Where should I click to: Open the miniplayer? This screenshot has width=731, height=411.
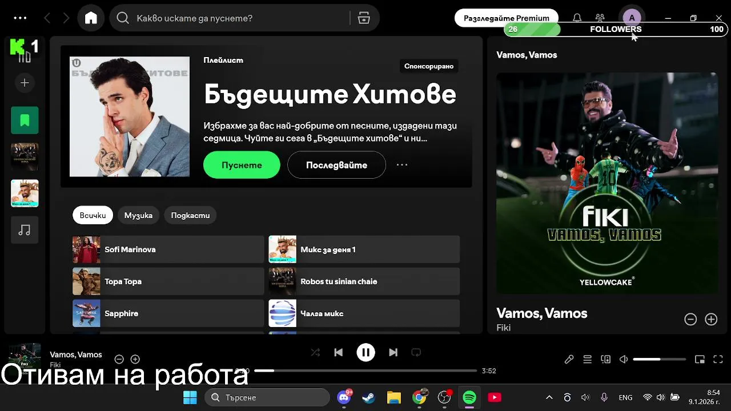tap(700, 359)
